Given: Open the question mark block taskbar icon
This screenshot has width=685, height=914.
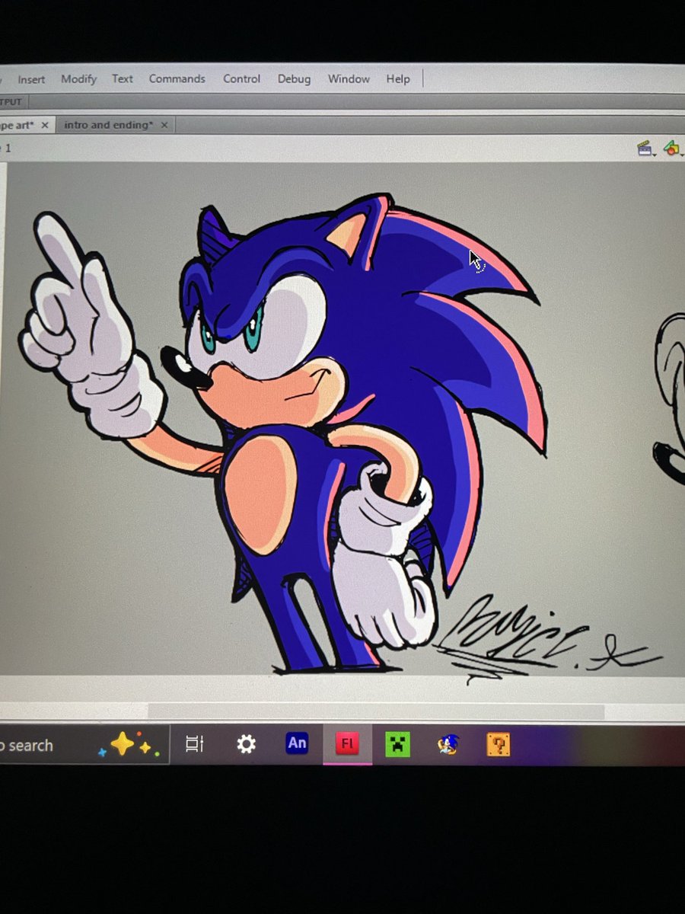Looking at the screenshot, I should click(x=498, y=744).
